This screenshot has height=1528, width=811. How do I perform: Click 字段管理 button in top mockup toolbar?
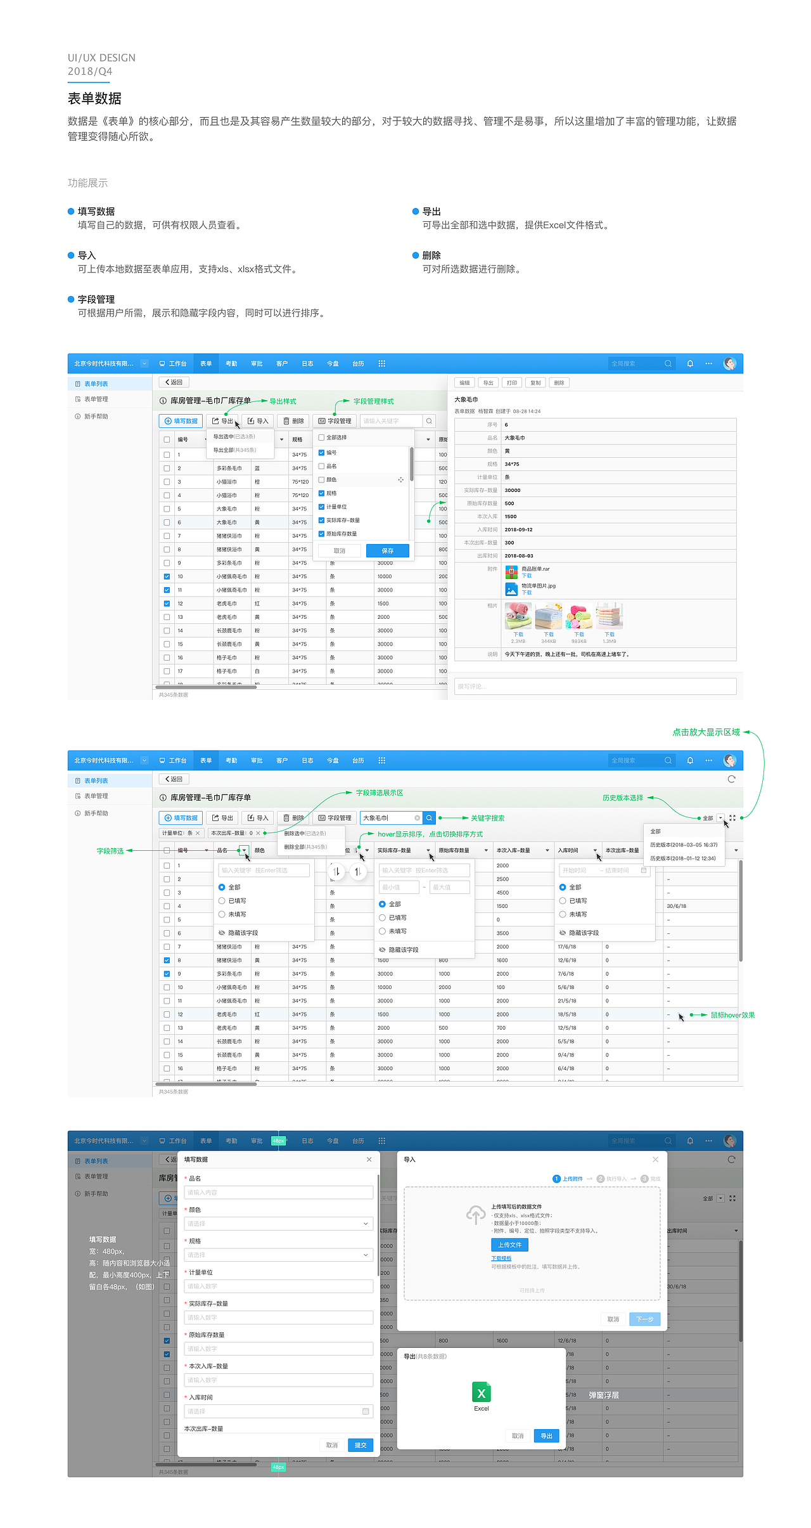click(x=335, y=421)
